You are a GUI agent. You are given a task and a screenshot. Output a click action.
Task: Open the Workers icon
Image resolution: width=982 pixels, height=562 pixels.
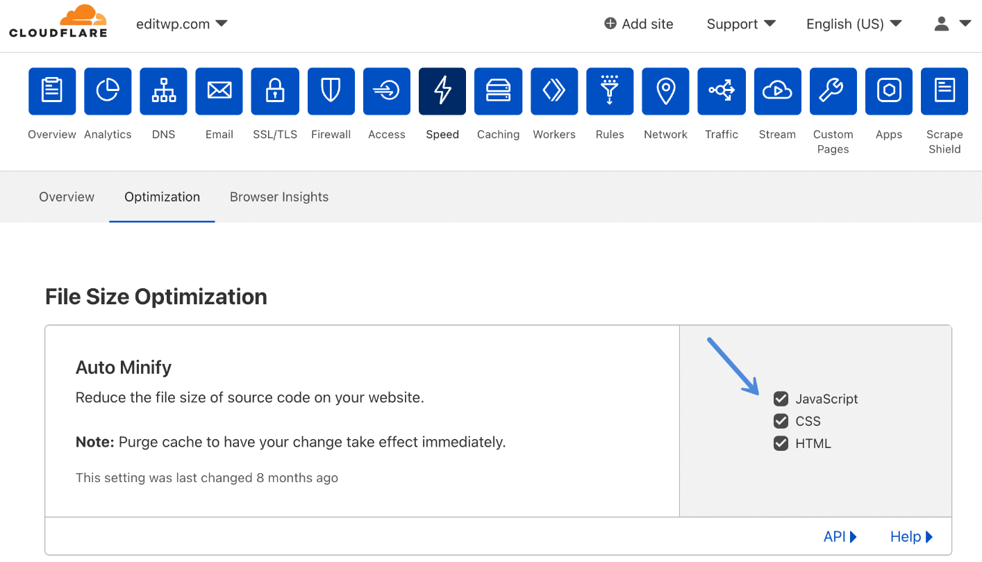tap(554, 91)
